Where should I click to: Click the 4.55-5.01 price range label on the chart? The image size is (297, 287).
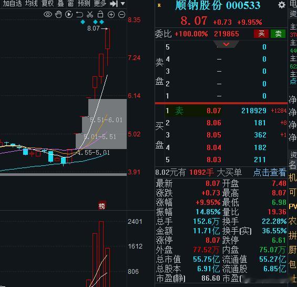[94, 152]
